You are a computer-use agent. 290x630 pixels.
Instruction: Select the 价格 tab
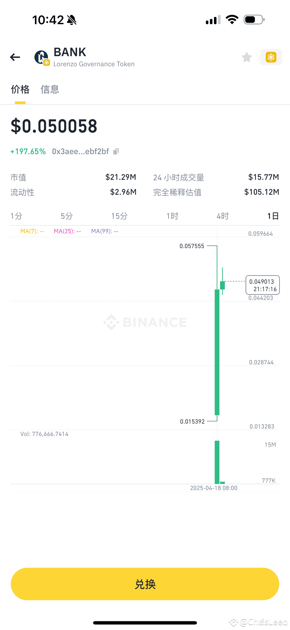(20, 89)
